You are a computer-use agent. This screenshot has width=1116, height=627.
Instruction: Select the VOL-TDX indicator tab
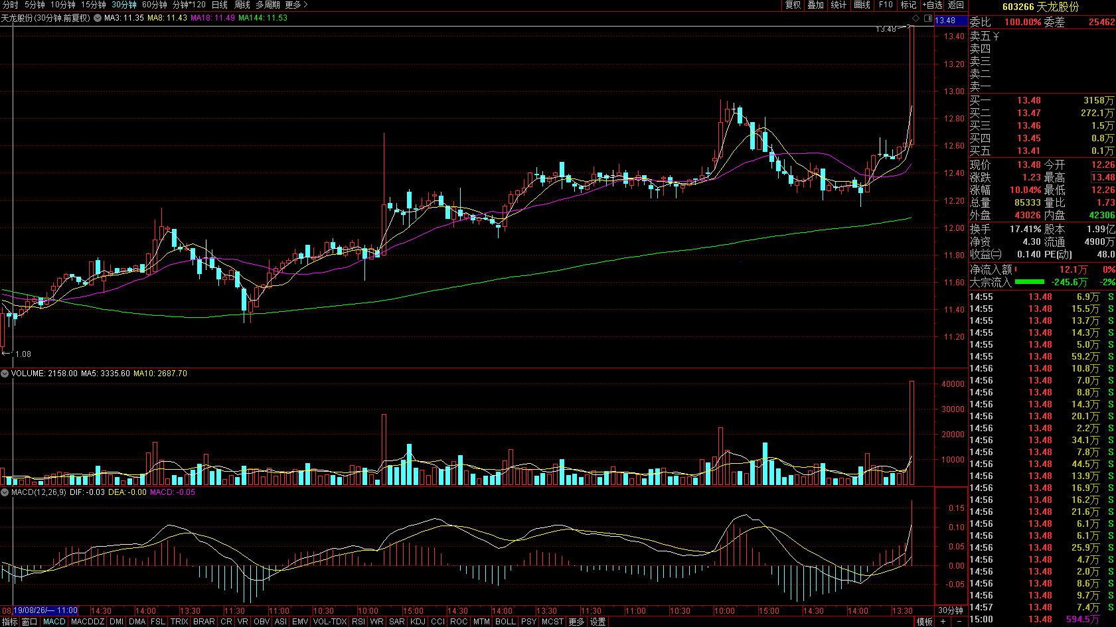click(x=330, y=622)
